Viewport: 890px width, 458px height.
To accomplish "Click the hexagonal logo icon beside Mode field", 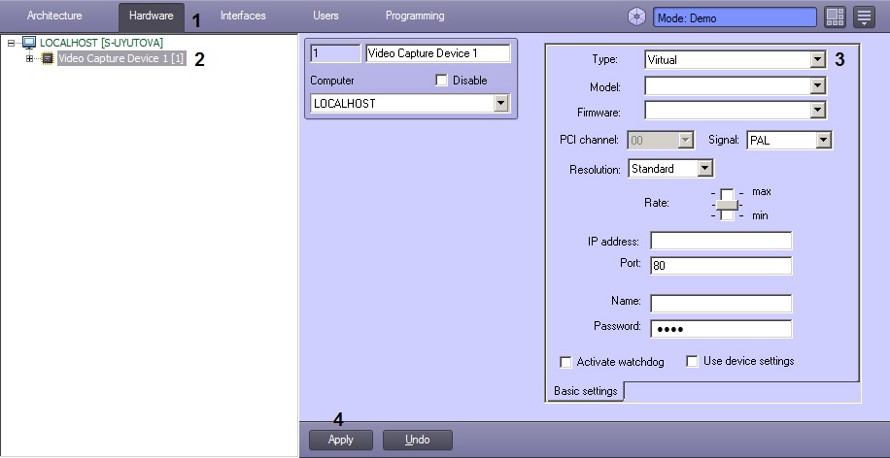I will pyautogui.click(x=636, y=17).
